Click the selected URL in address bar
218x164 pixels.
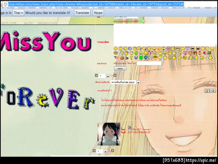(x=96, y=4)
